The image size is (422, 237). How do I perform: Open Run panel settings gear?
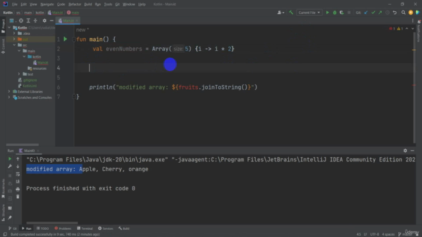pos(405,151)
